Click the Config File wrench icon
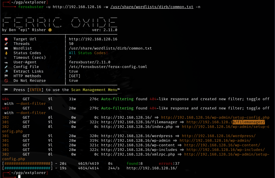 [6, 67]
